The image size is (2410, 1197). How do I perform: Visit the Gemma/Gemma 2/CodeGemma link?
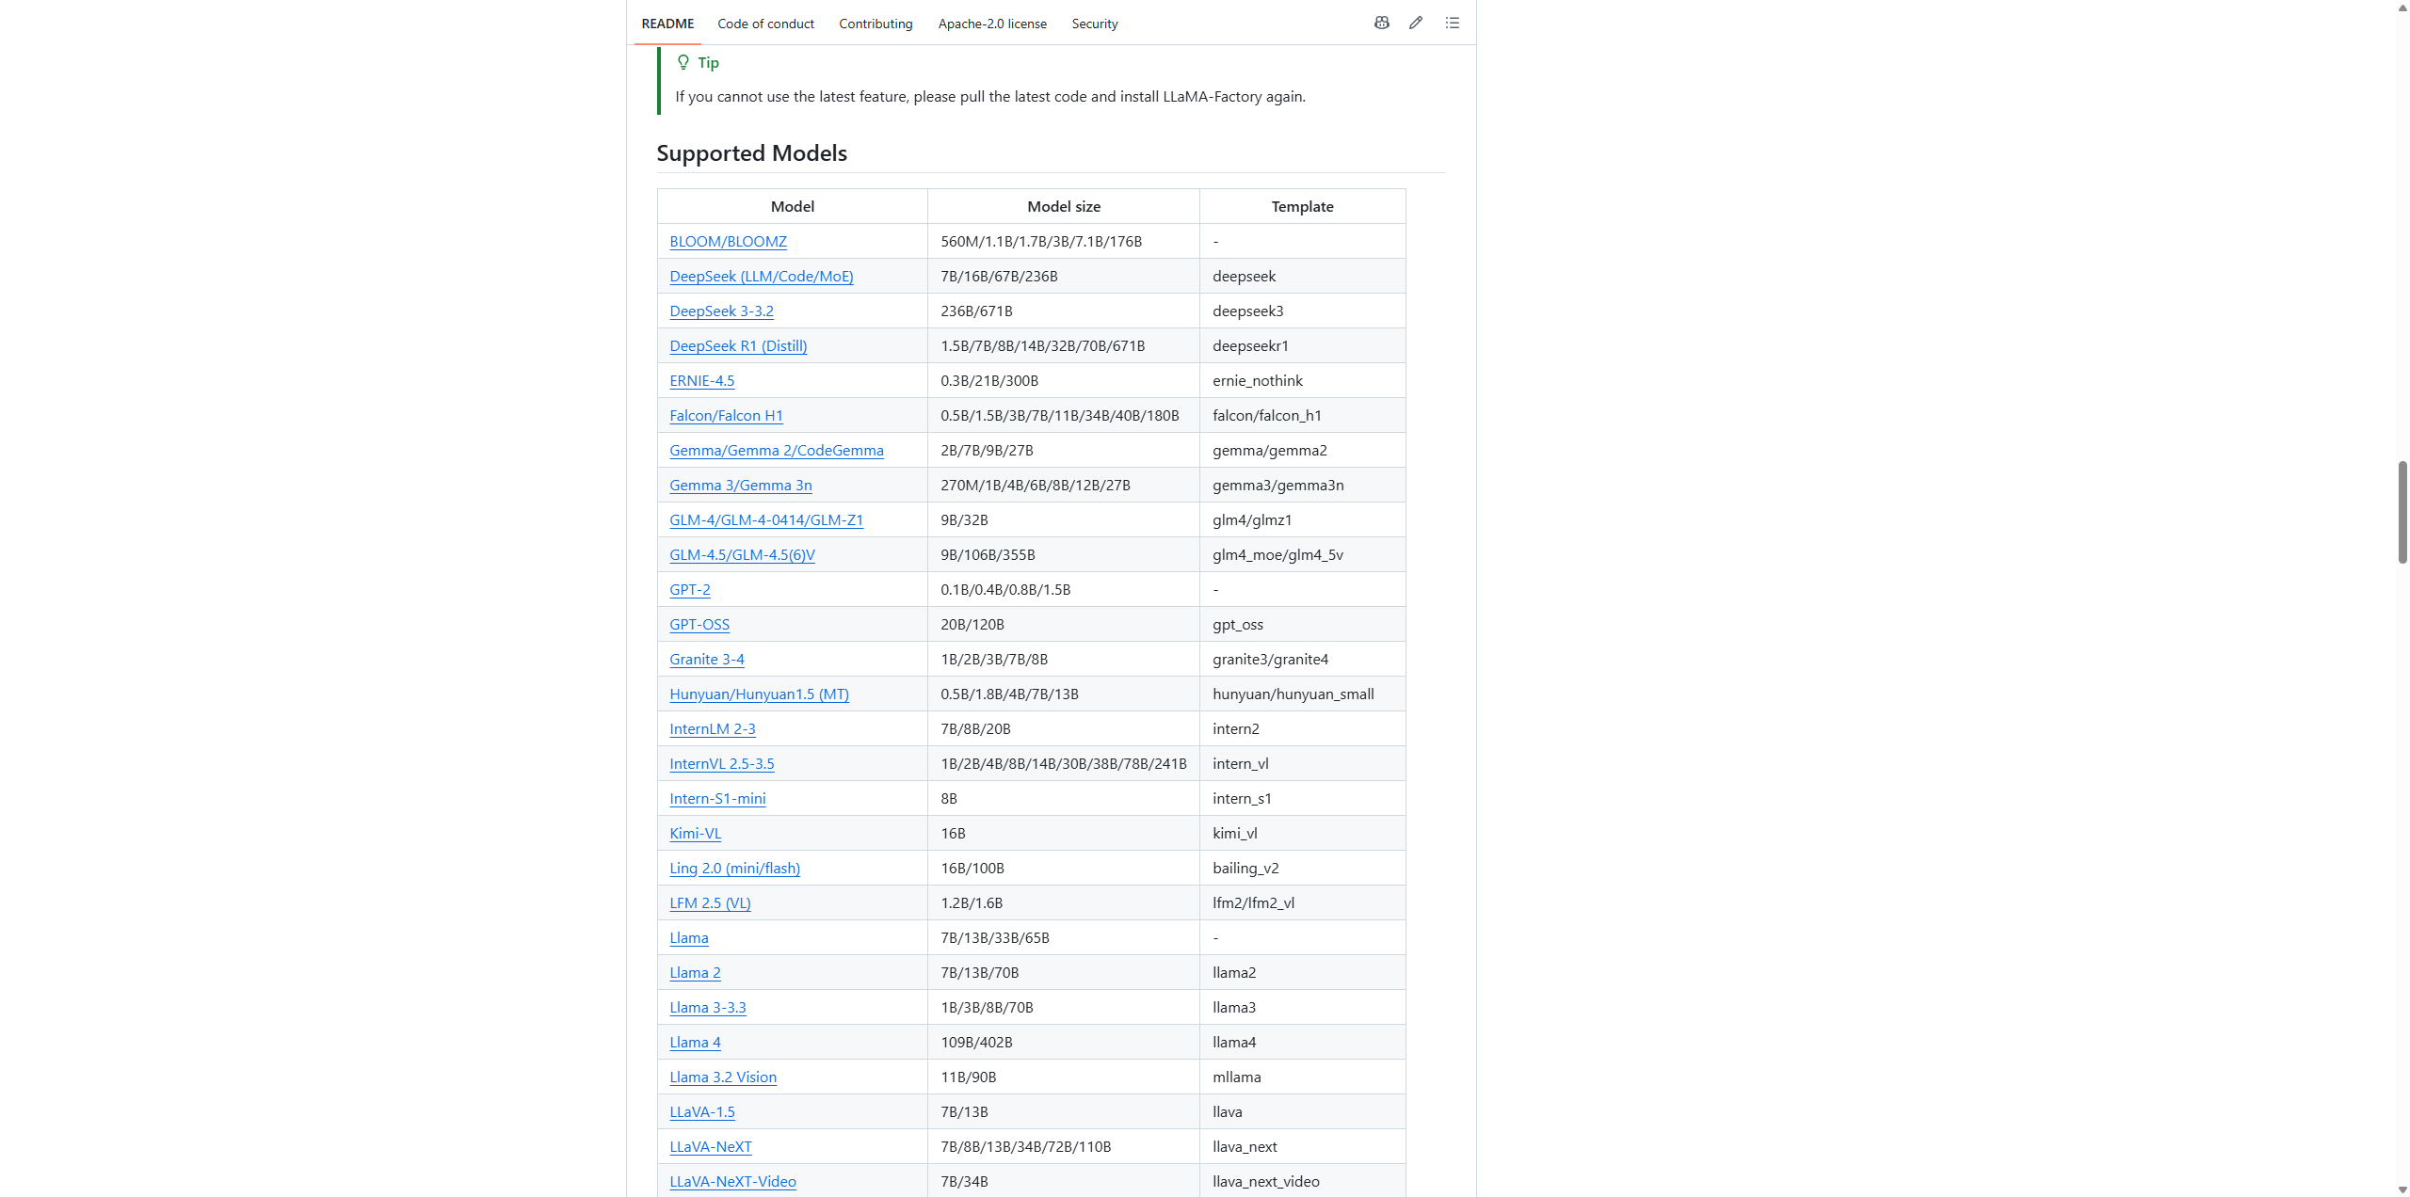(x=777, y=450)
